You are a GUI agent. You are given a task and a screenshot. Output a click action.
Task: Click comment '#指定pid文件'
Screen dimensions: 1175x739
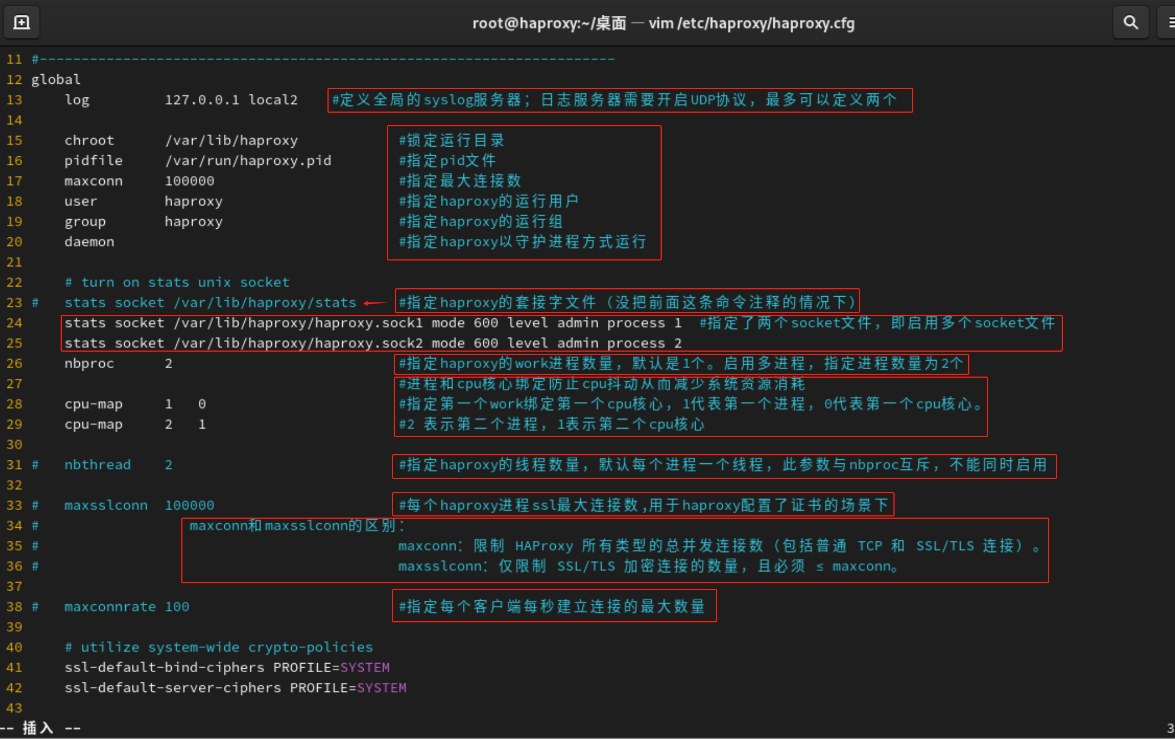click(x=447, y=161)
